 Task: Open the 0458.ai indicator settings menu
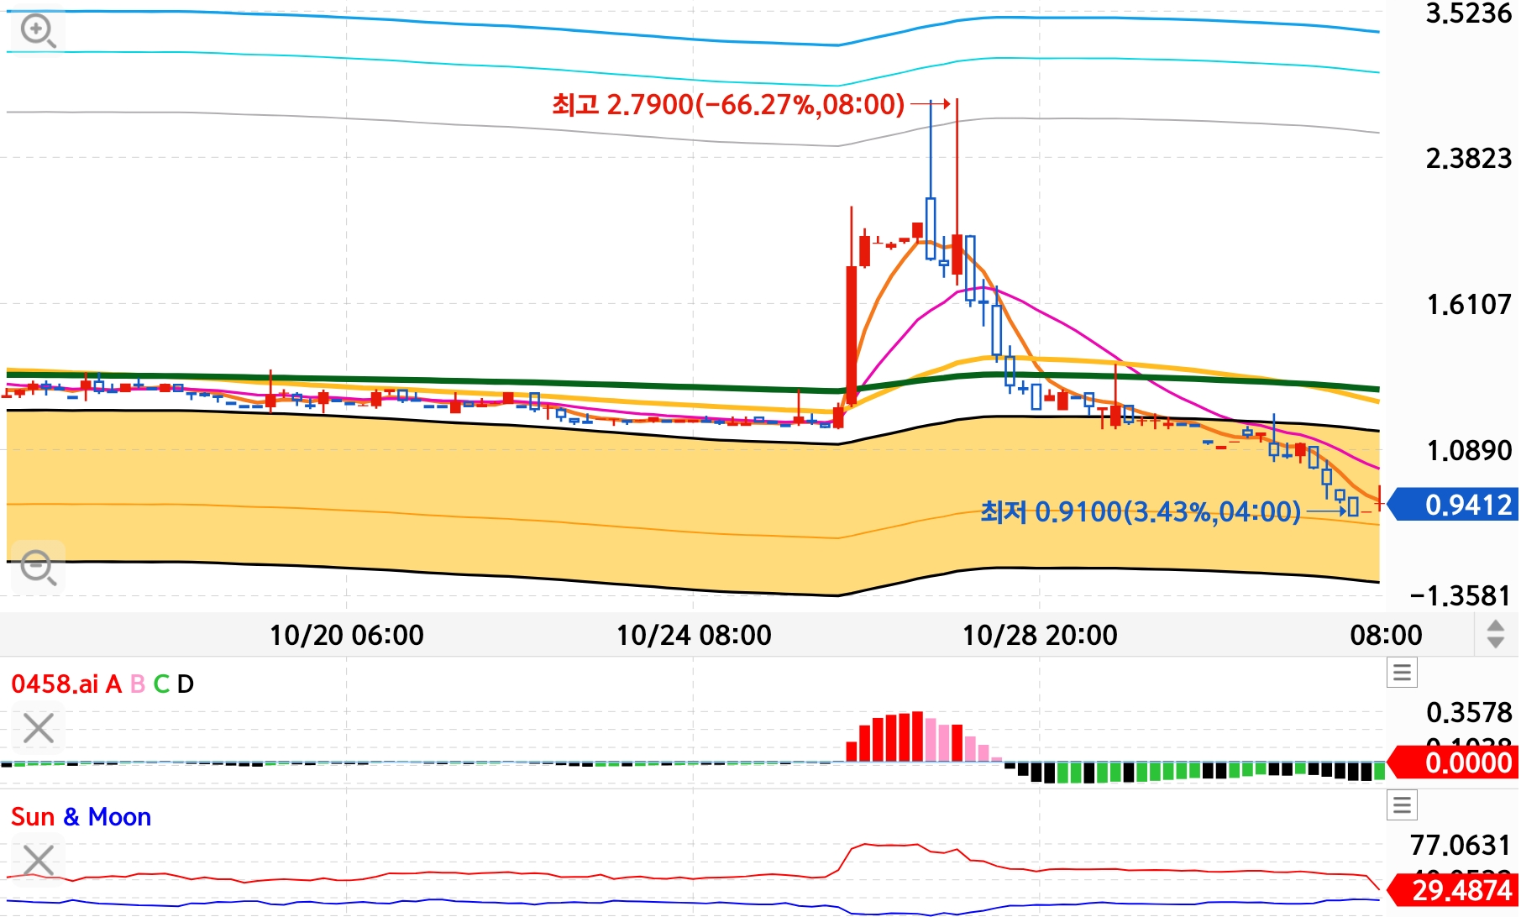click(x=1402, y=672)
